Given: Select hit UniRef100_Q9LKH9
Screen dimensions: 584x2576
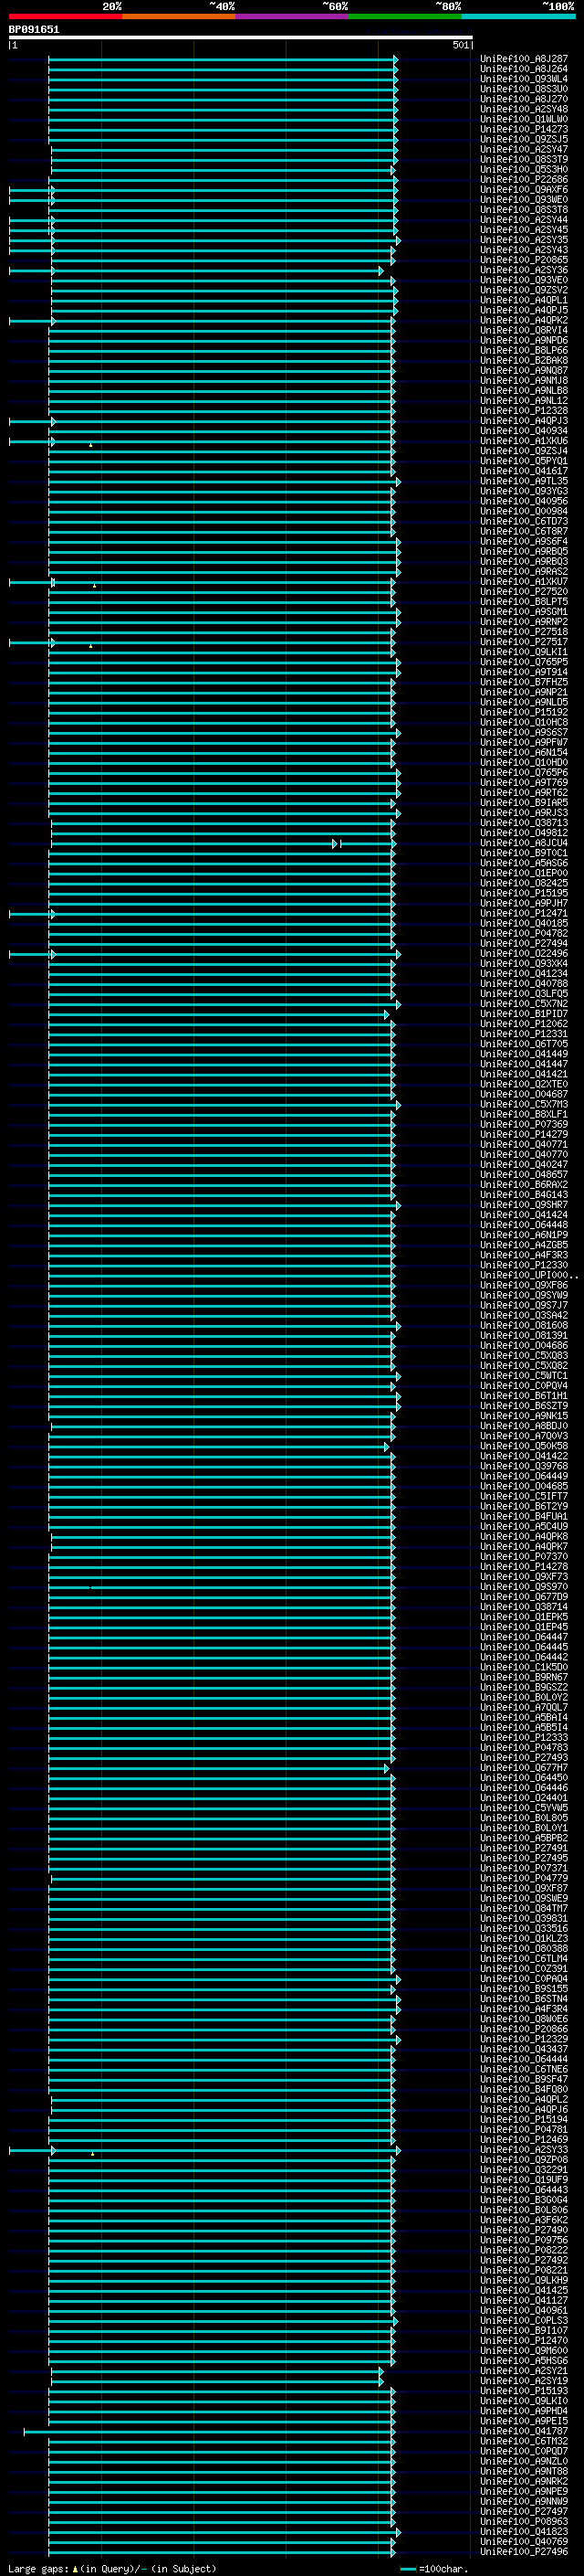Looking at the screenshot, I should click(x=524, y=2281).
